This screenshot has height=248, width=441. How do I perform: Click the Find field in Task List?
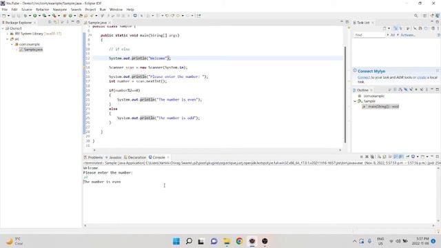(369, 35)
